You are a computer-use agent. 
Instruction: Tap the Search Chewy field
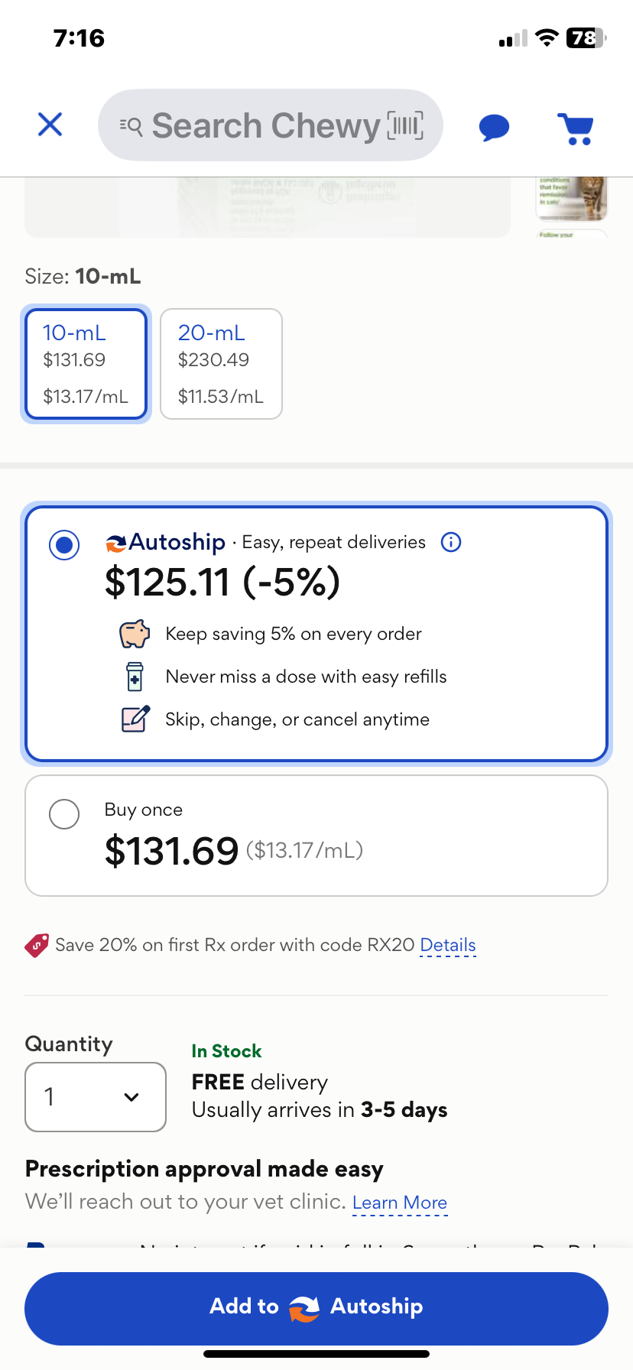[265, 125]
